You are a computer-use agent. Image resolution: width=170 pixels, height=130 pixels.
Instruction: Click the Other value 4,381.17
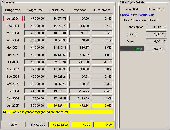click(157, 41)
